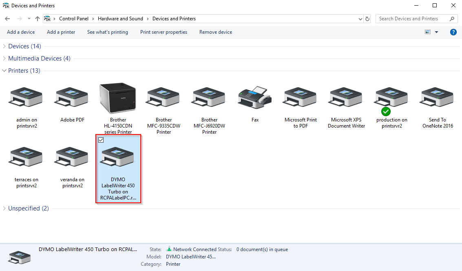Select the Microsoft Print to PDF icon
Image resolution: width=462 pixels, height=271 pixels.
tap(300, 97)
